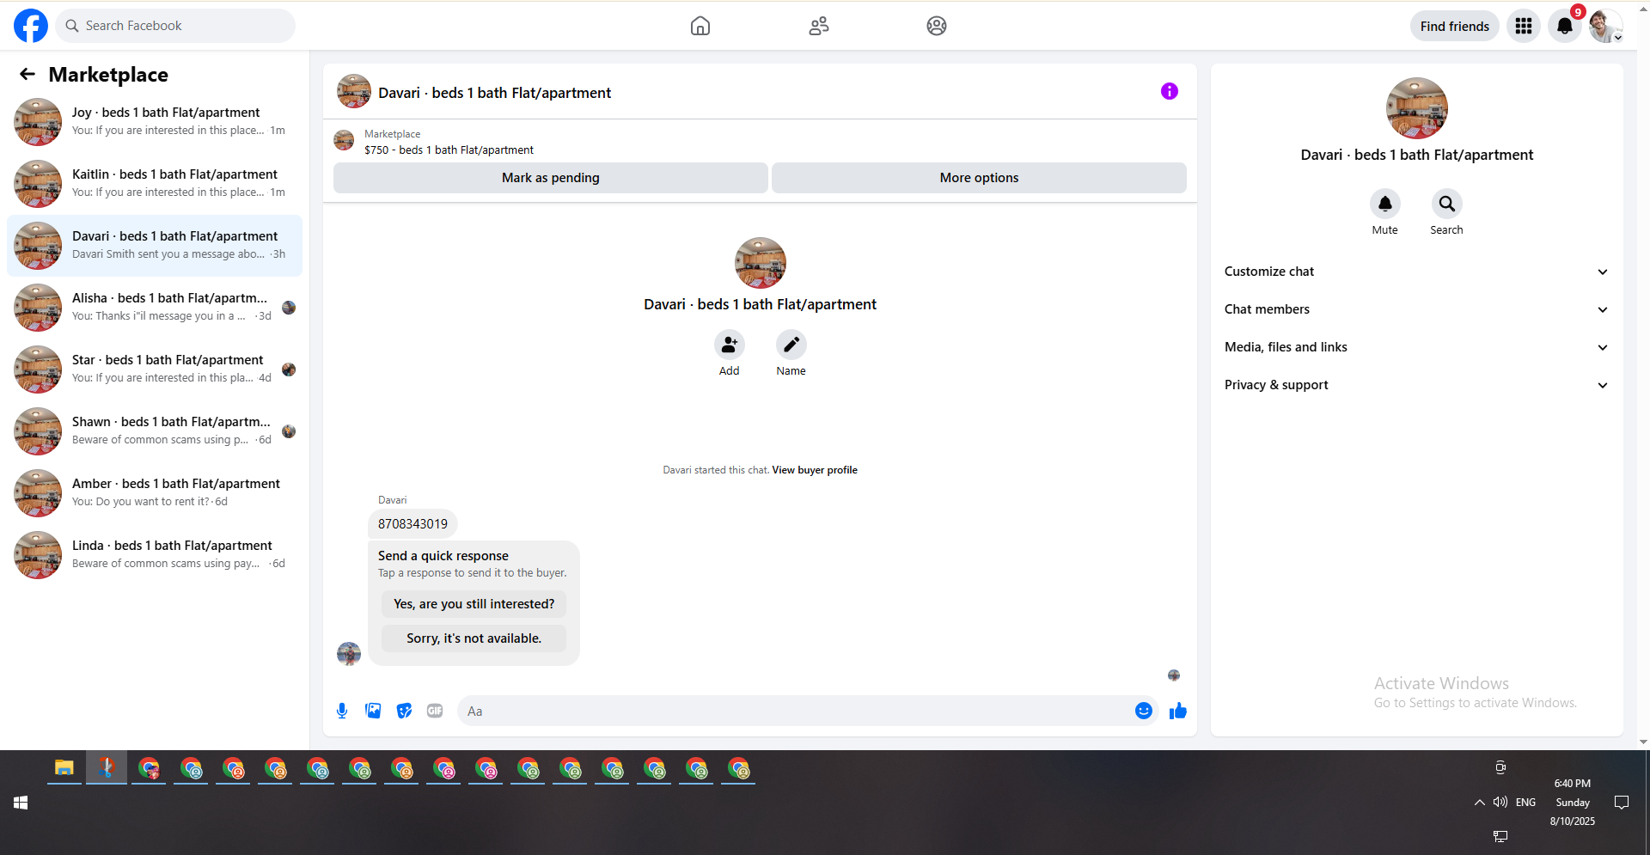The image size is (1650, 855).
Task: Add people to the Davari chat
Action: pyautogui.click(x=730, y=345)
